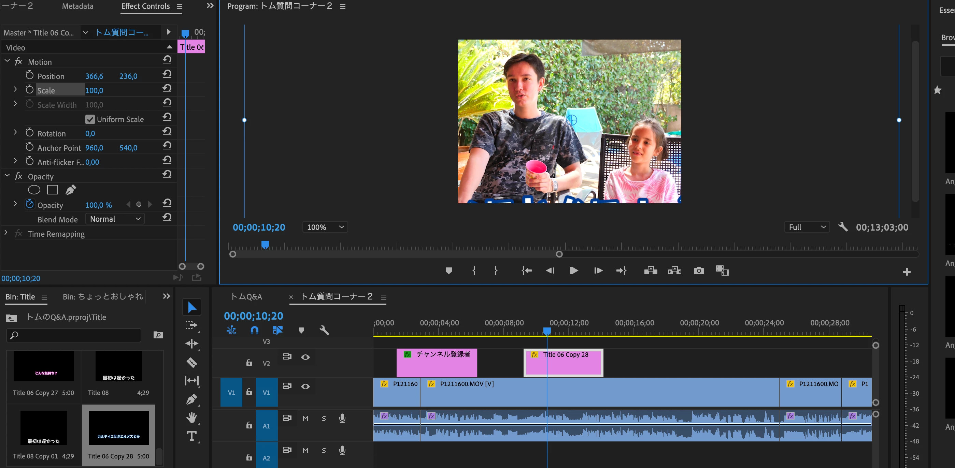The width and height of the screenshot is (955, 468).
Task: Toggle Snap magnet icon in timeline
Action: click(254, 330)
